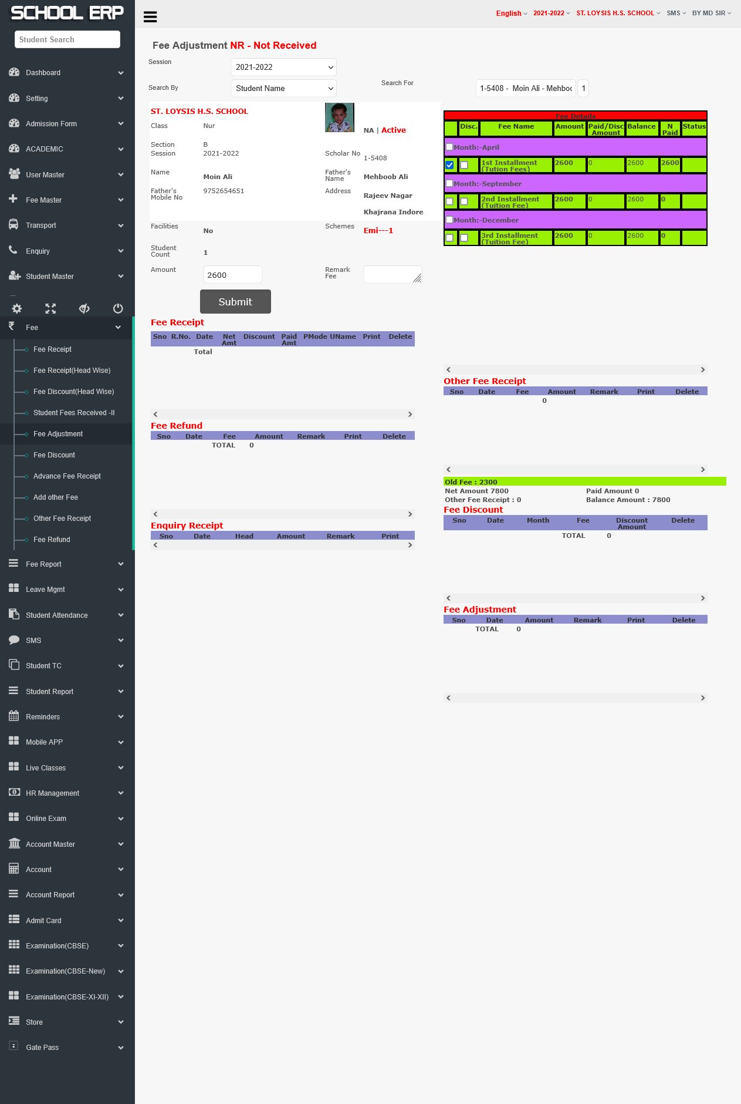Click the Amount field showing 2600
The height and width of the screenshot is (1104, 741).
pyautogui.click(x=232, y=274)
